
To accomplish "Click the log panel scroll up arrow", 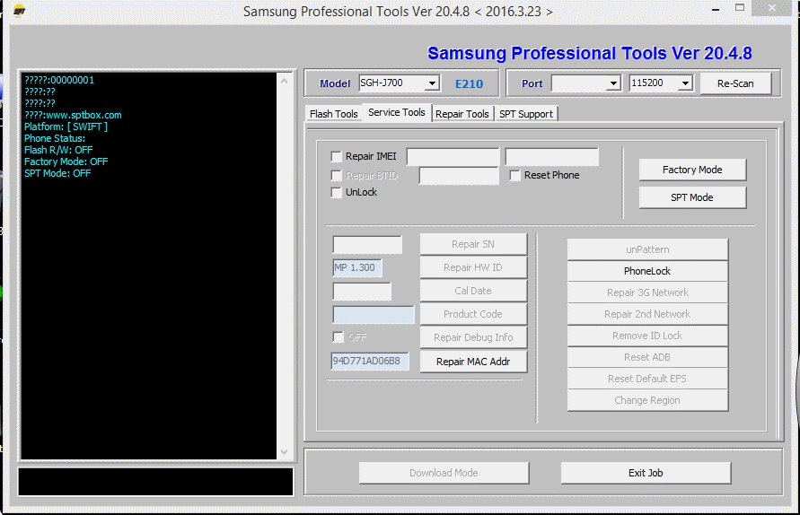I will coord(285,81).
